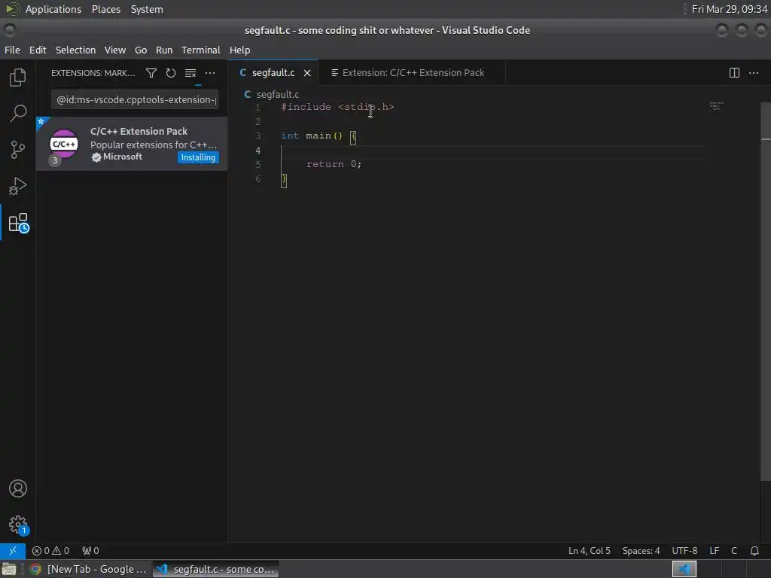The height and width of the screenshot is (578, 771).
Task: Open the Edit menu
Action: click(38, 50)
